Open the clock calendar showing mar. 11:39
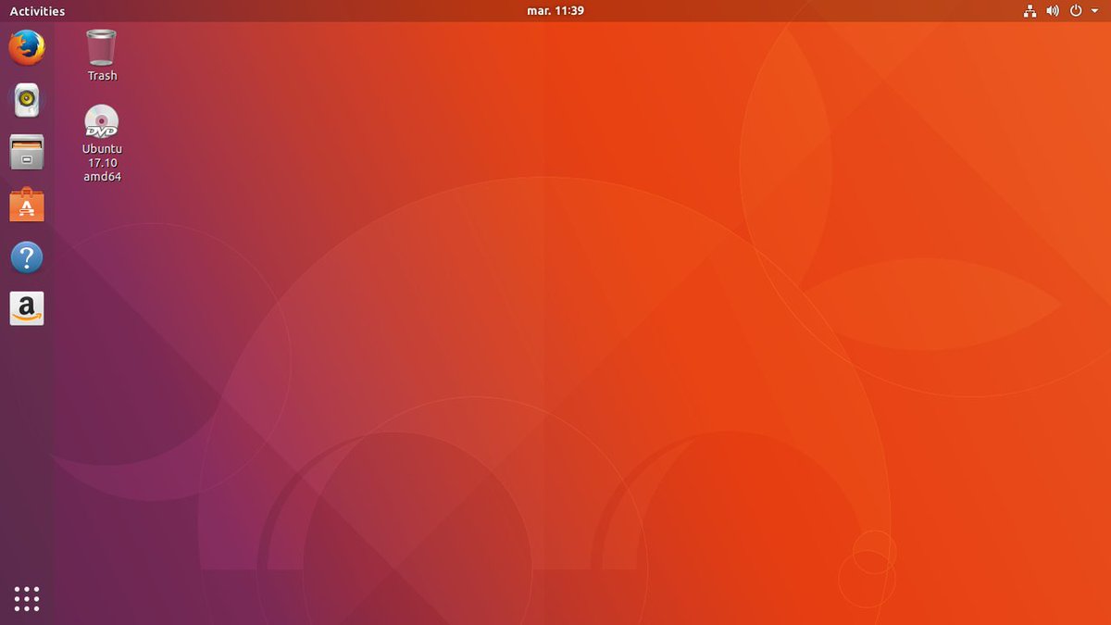Image resolution: width=1111 pixels, height=625 pixels. [x=555, y=11]
